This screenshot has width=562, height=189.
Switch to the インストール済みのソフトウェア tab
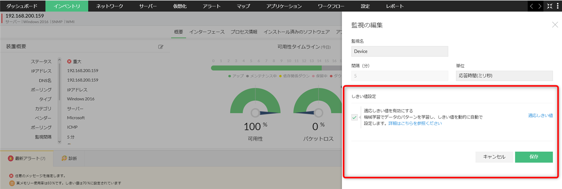(x=297, y=32)
